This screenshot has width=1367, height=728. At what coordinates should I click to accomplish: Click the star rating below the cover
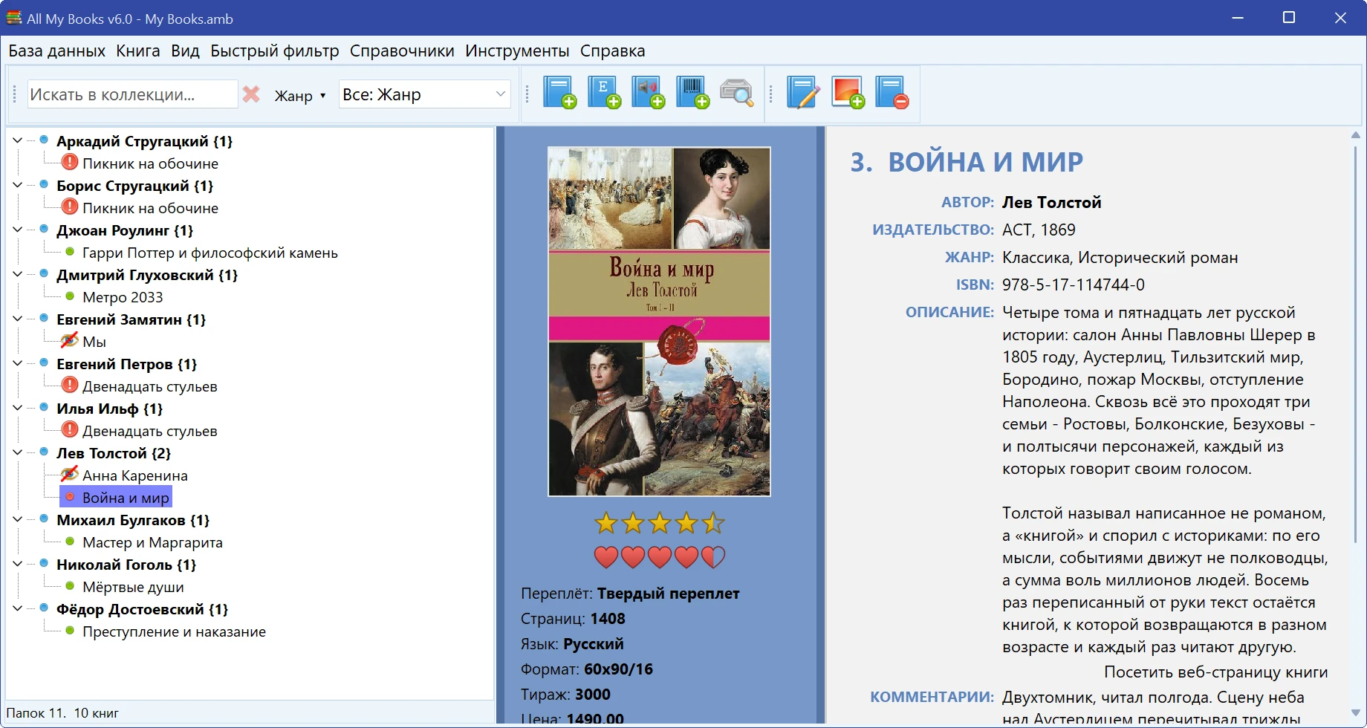point(660,524)
